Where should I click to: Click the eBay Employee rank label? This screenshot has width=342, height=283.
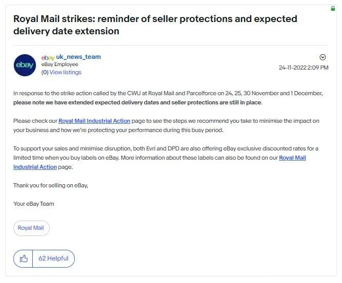coord(60,64)
